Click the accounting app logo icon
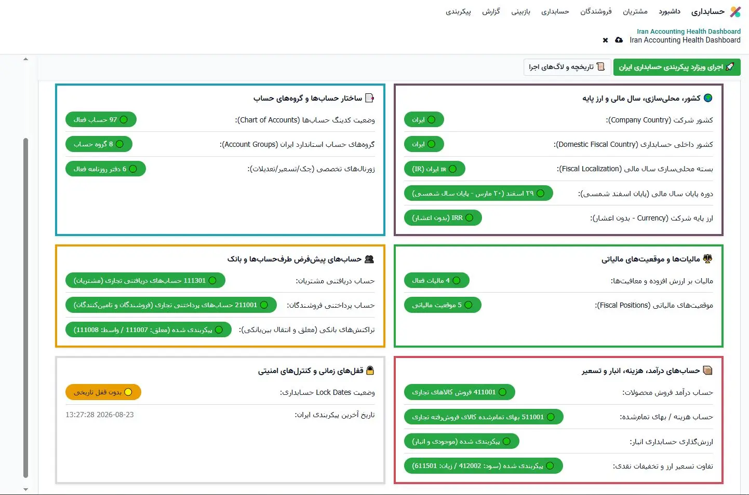Screen dimensions: 749x495 coord(735,11)
